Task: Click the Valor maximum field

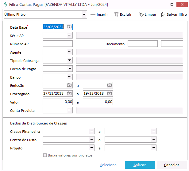Action: coord(98,102)
